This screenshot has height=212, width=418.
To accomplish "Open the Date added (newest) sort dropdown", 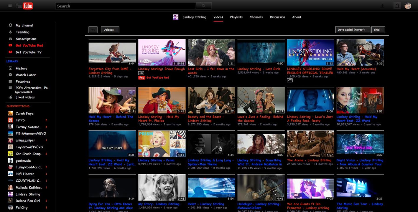I will tap(353, 30).
